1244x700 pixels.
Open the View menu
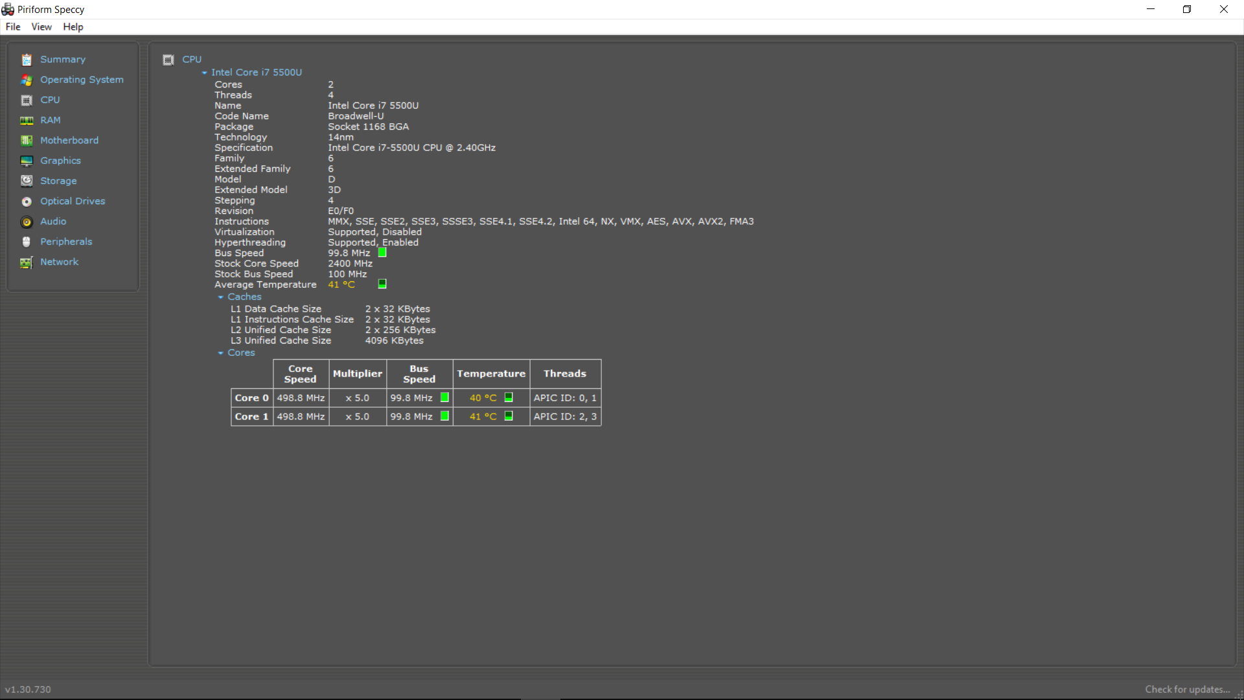coord(41,27)
